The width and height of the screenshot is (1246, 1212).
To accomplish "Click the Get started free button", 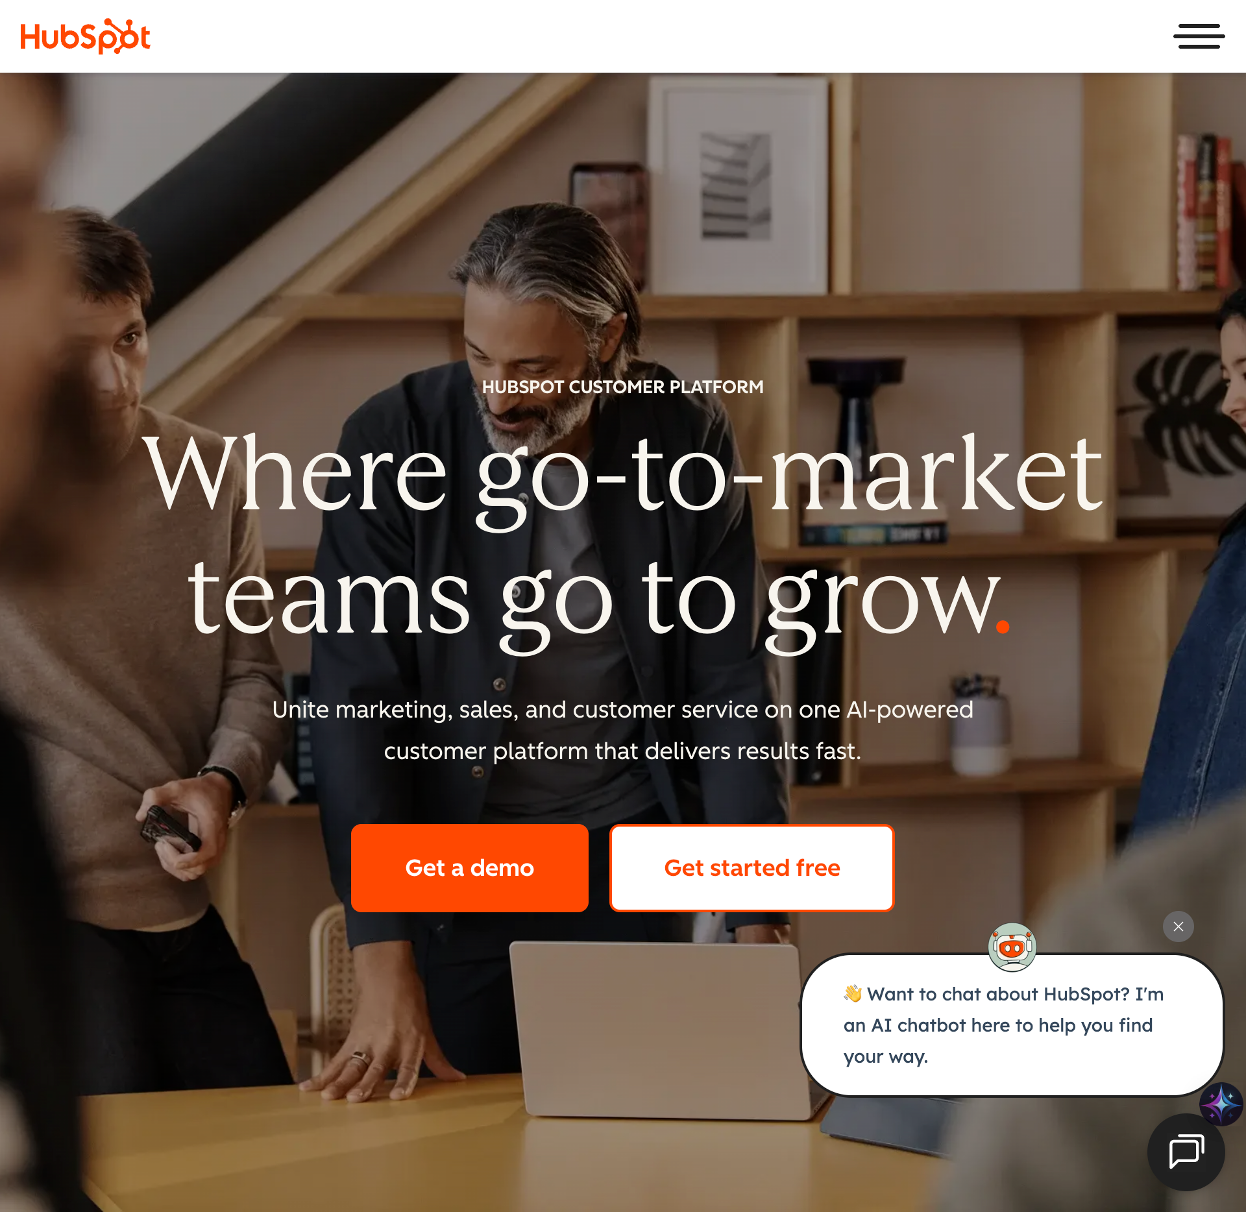I will (x=752, y=868).
